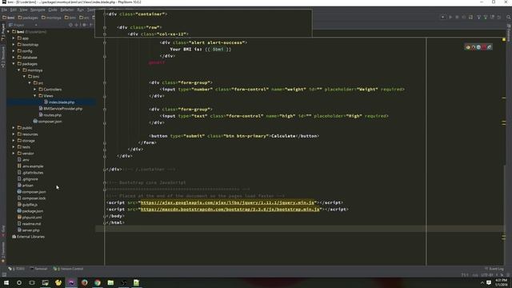The image size is (512, 288).
Task: Open in Chrome from browser icon popup
Action: [468, 47]
